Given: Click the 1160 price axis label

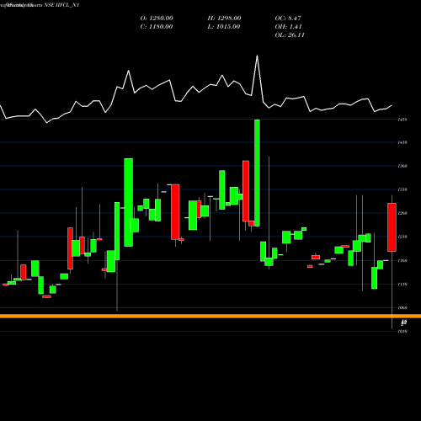Looking at the screenshot, I should [402, 260].
